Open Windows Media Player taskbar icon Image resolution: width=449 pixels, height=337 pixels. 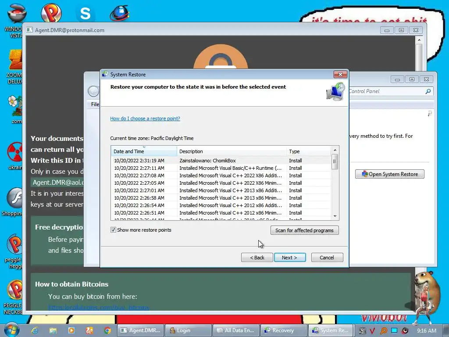(71, 330)
